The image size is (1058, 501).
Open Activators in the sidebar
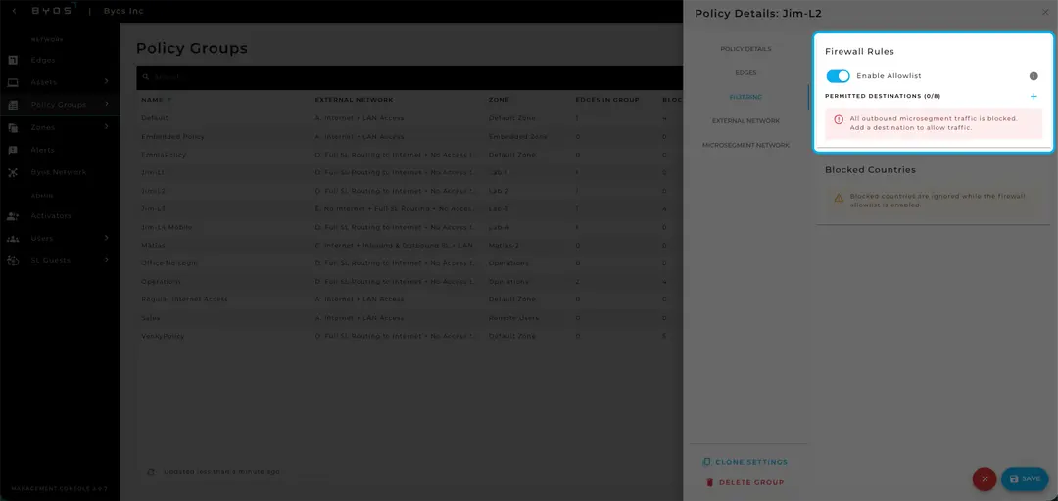tap(51, 216)
